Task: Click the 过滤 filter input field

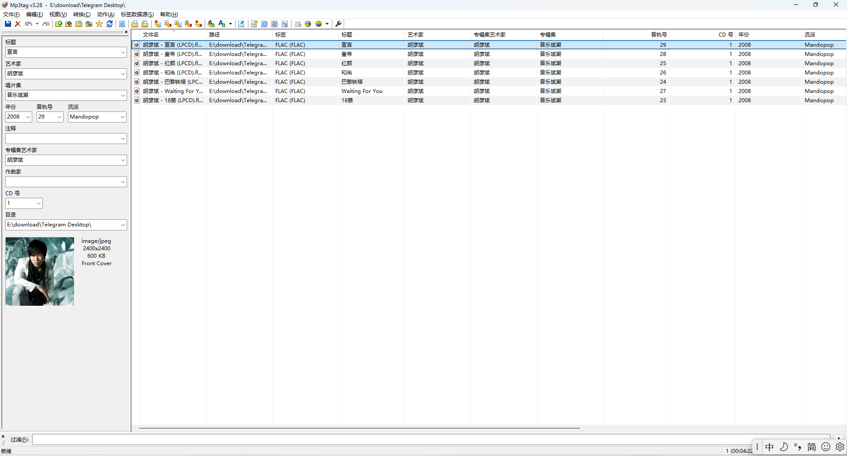Action: [x=431, y=440]
